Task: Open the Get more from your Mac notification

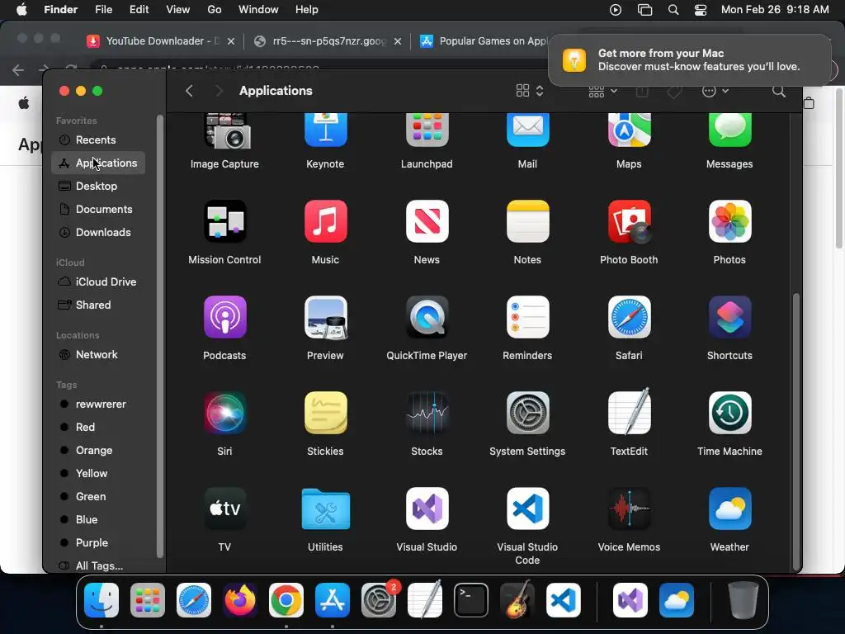Action: coord(690,59)
